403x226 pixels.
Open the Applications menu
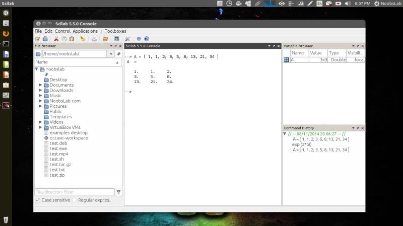point(85,31)
